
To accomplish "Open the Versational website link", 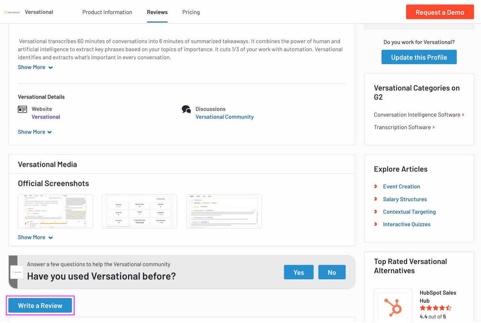I will pos(46,117).
